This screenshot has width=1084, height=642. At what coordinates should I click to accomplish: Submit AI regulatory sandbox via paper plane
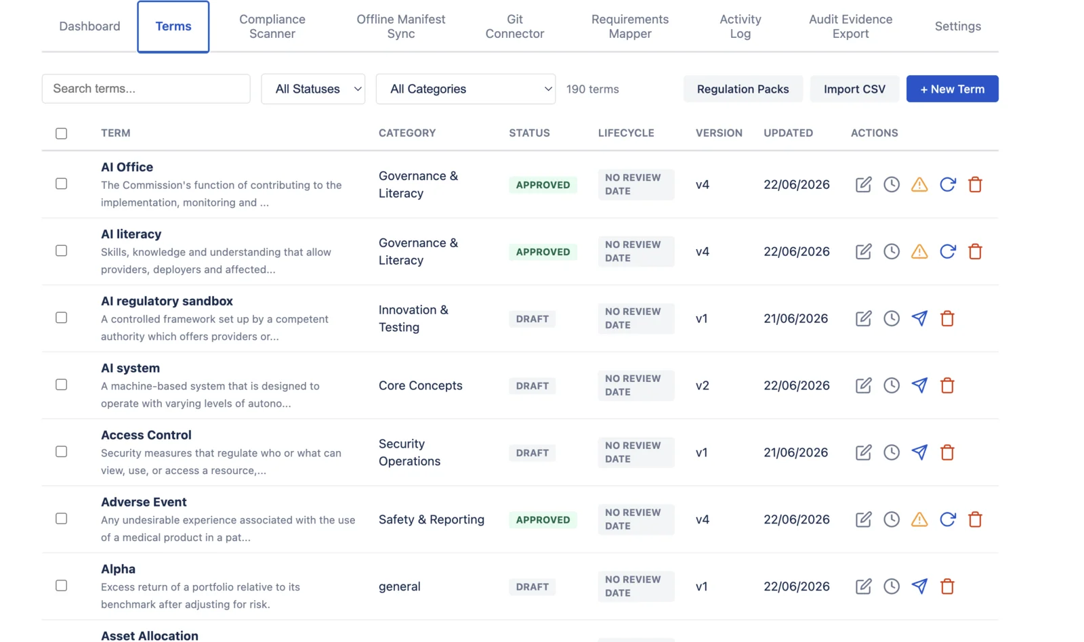919,318
